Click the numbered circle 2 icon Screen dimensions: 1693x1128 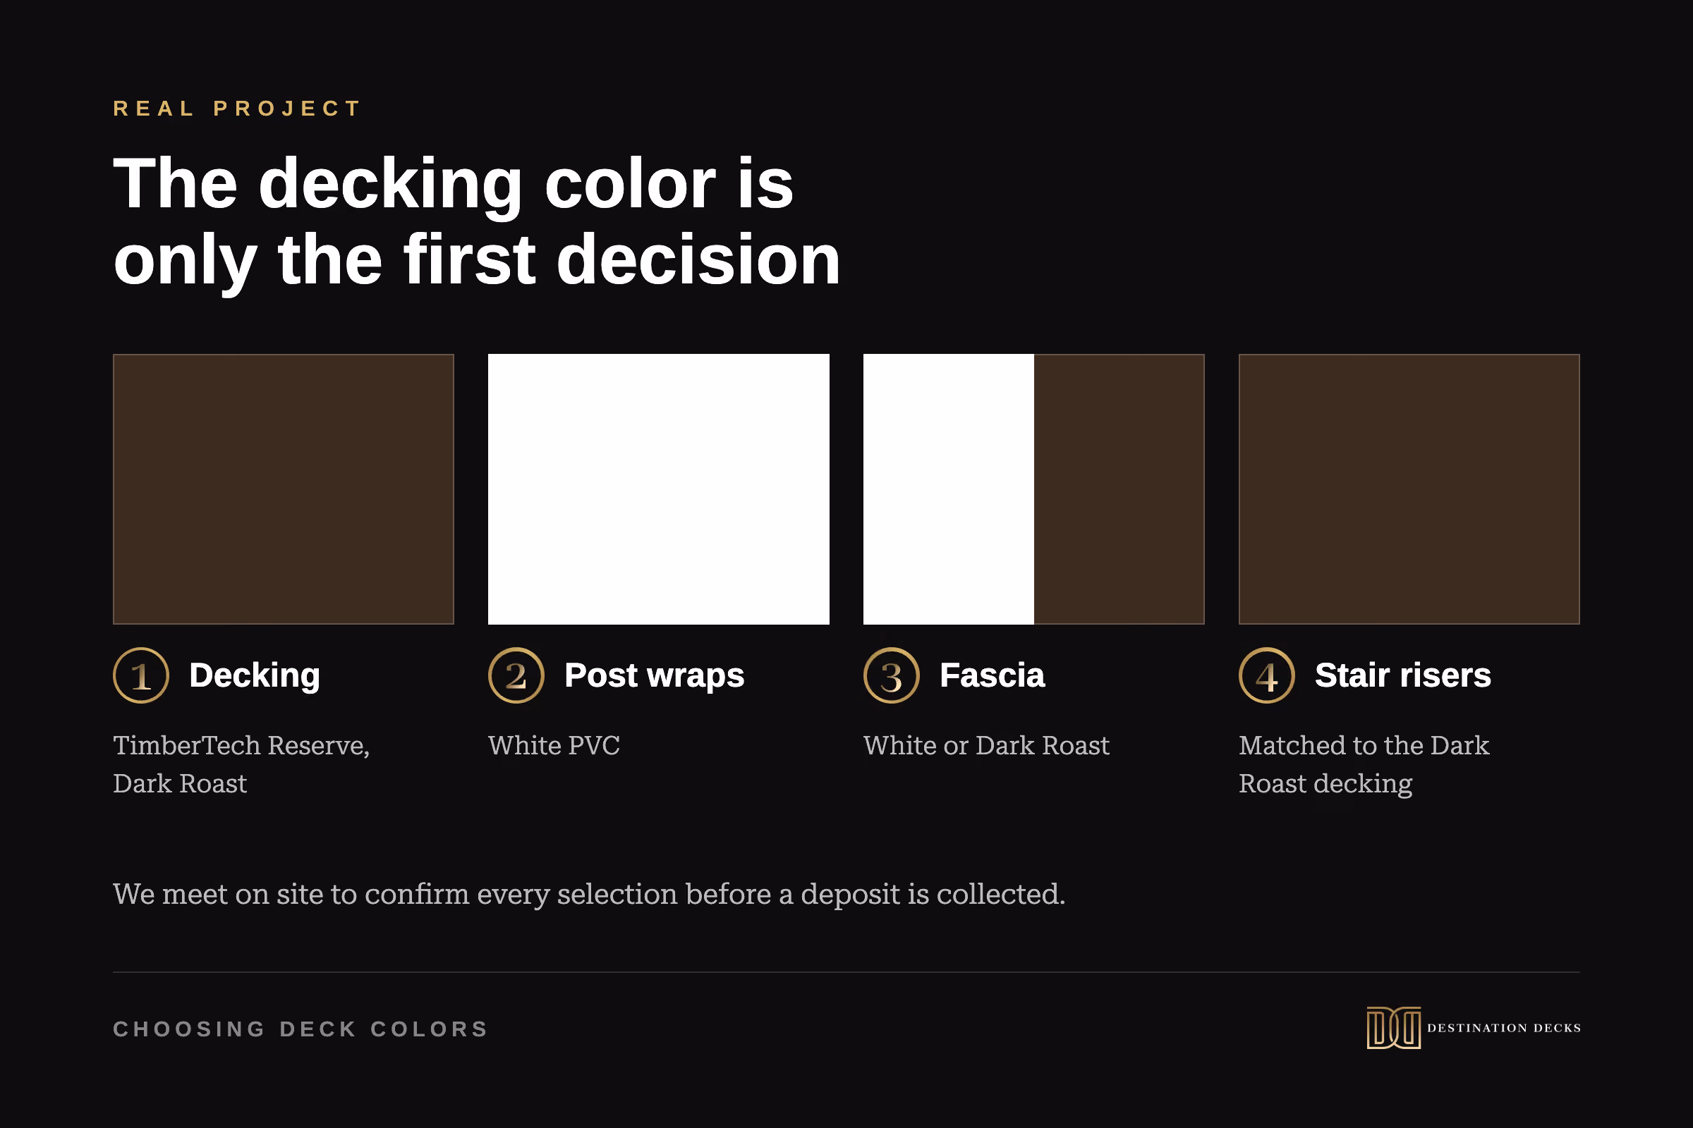[x=516, y=675]
